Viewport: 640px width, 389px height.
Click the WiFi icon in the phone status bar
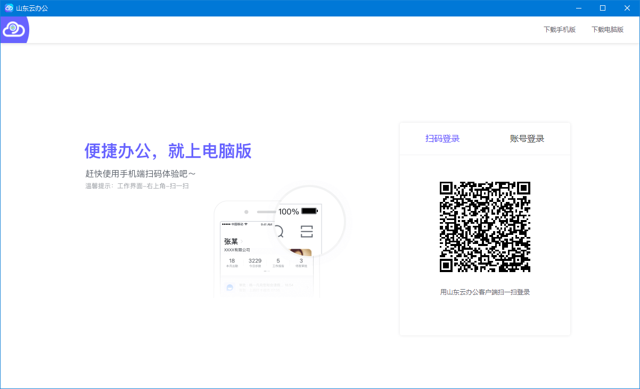coord(245,224)
